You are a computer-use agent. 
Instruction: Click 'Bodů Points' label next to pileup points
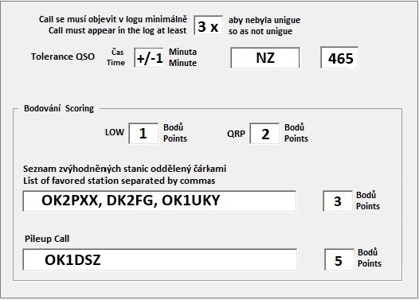[x=370, y=258]
